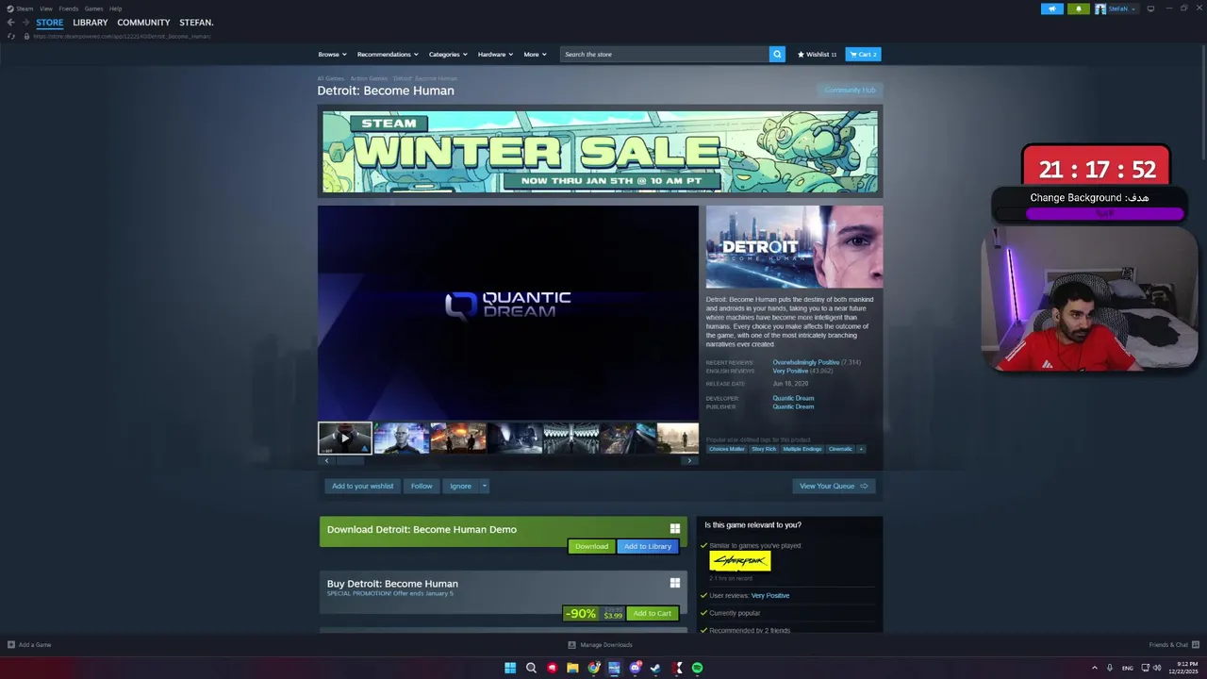Image resolution: width=1207 pixels, height=679 pixels.
Task: Open taskbar Search
Action: point(531,668)
